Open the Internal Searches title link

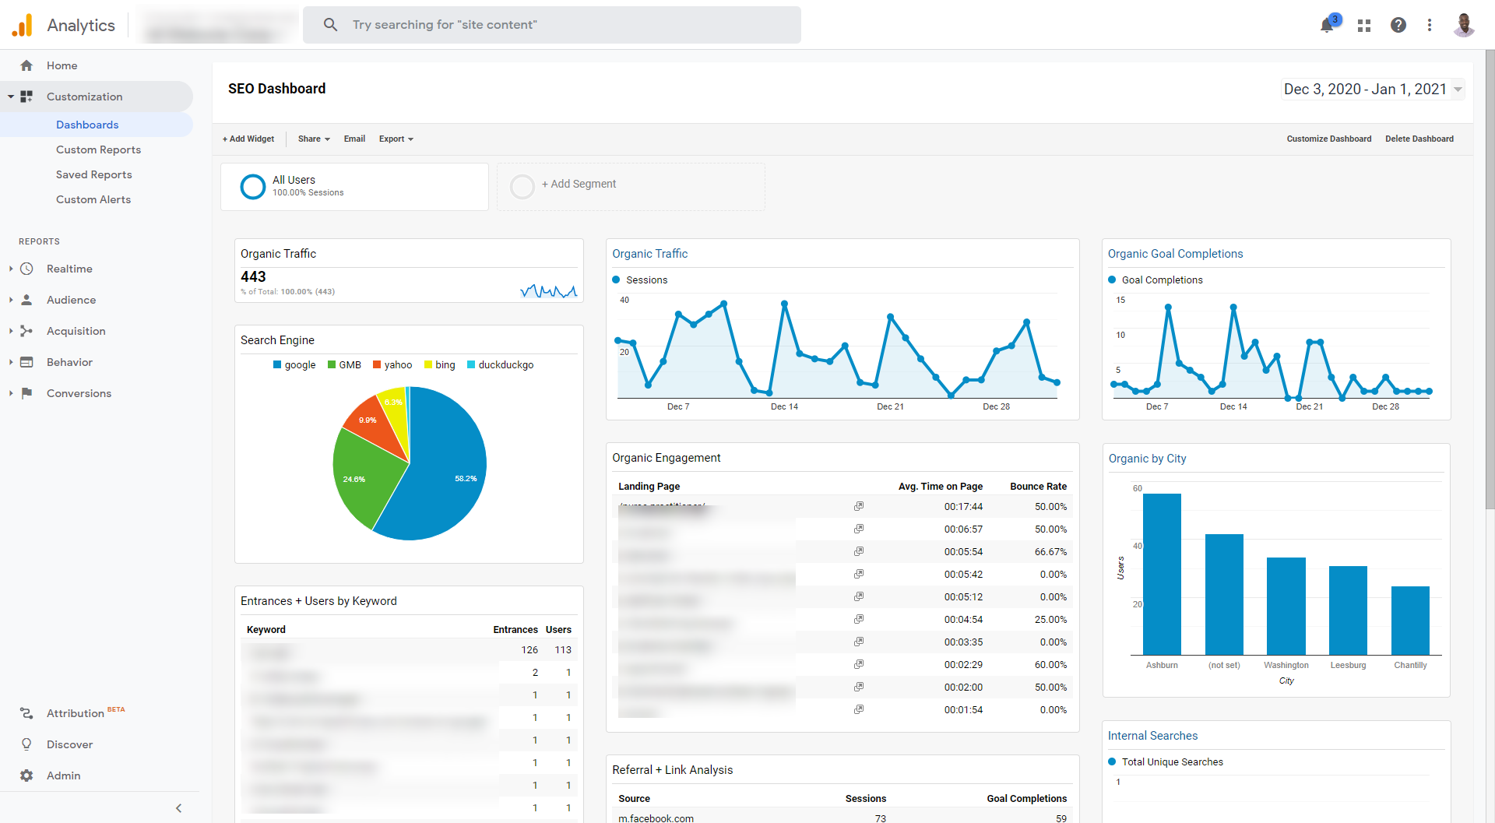(1153, 736)
